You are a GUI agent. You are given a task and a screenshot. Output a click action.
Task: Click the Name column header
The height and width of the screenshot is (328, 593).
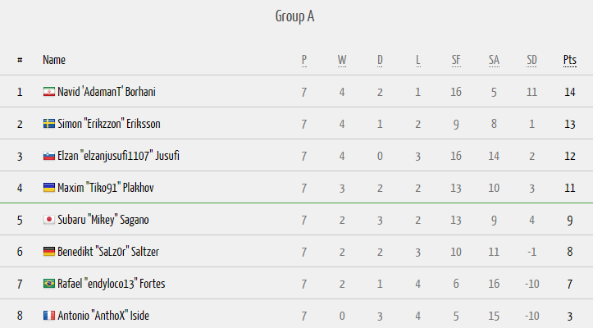click(x=53, y=60)
